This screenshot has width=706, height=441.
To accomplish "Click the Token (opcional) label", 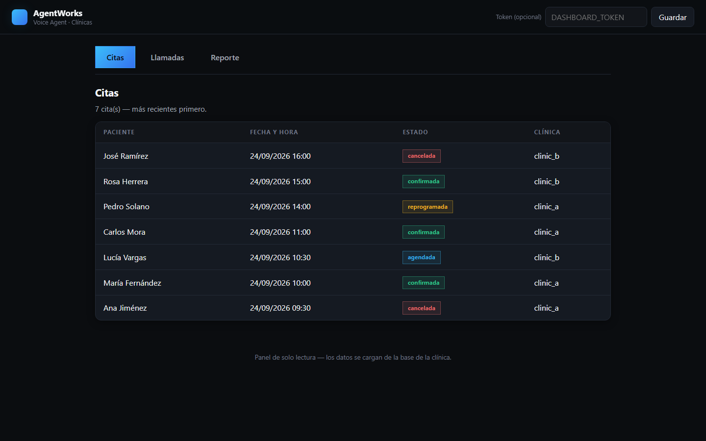I will (x=518, y=17).
